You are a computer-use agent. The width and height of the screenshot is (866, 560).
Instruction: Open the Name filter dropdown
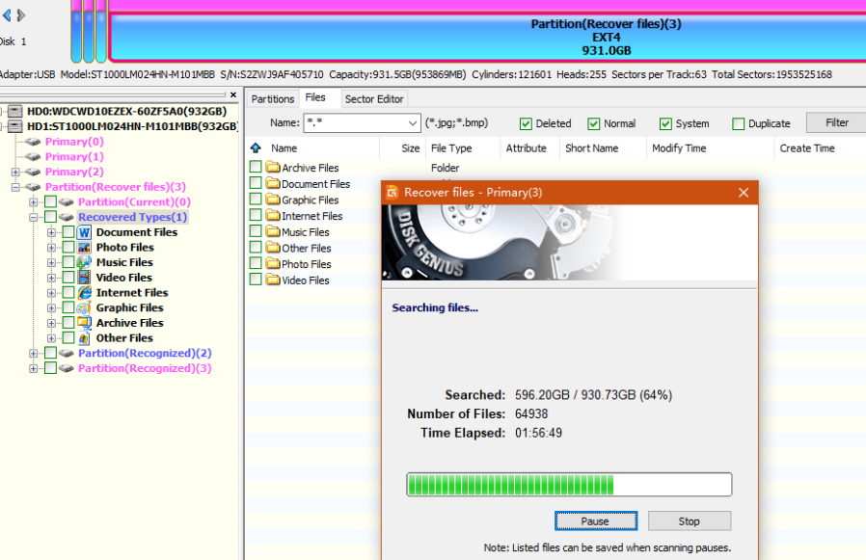tap(412, 123)
